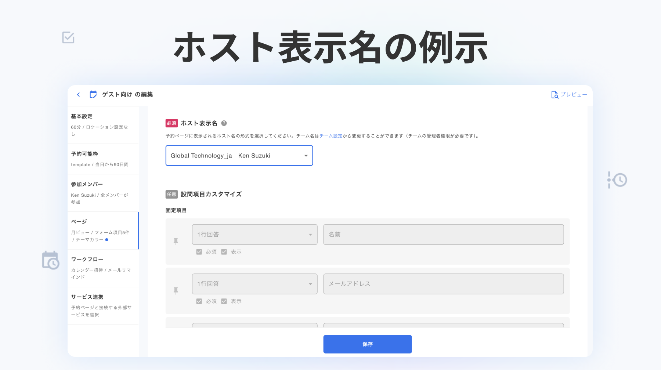Toggle 表示 checkbox under 名前 row
Screen dimensions: 661x370
(x=224, y=252)
